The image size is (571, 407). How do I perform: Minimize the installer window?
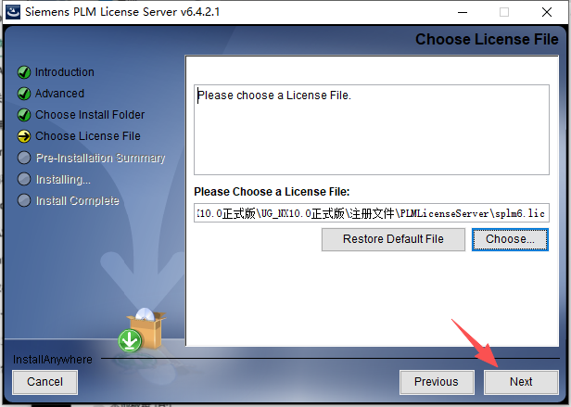pyautogui.click(x=463, y=12)
